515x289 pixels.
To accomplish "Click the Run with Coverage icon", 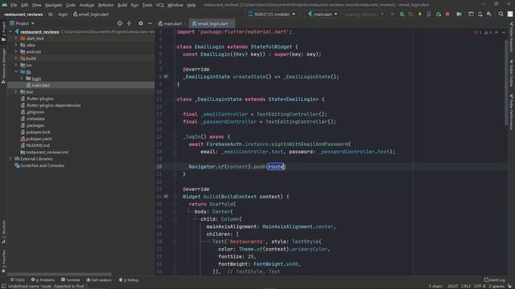I will coord(411,14).
